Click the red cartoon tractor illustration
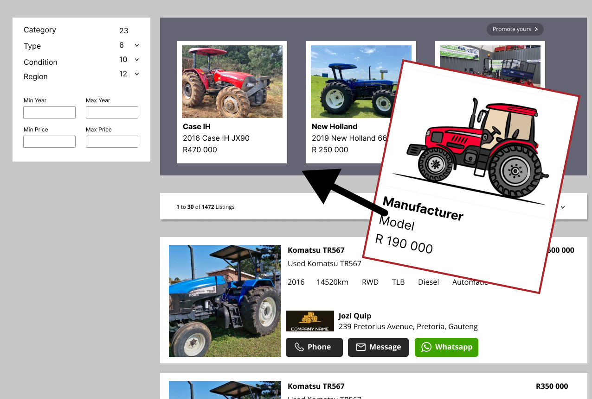592x399 pixels. click(x=478, y=148)
